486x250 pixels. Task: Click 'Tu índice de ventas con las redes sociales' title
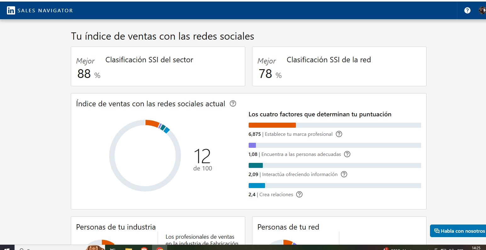162,36
